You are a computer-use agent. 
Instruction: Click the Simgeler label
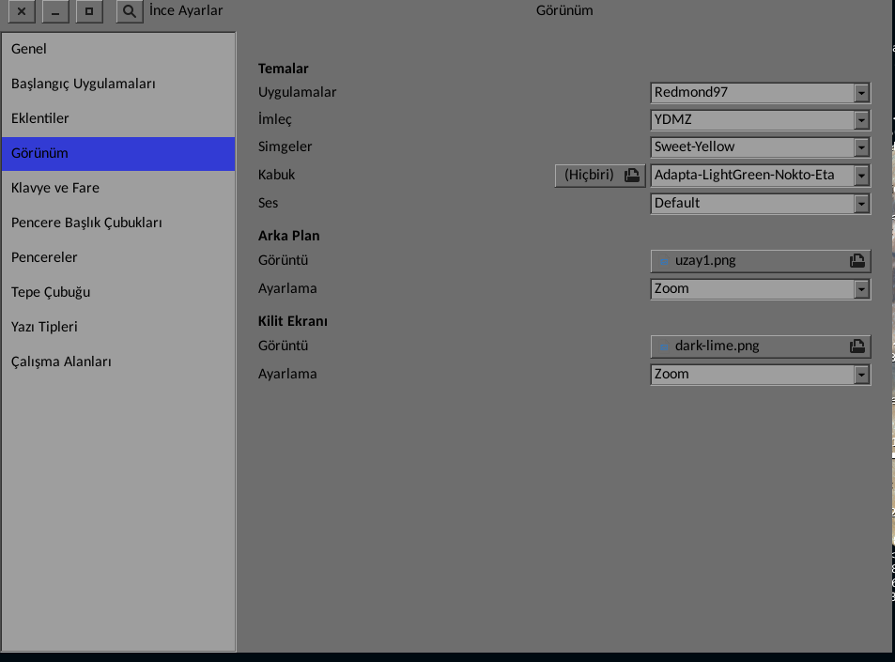285,146
